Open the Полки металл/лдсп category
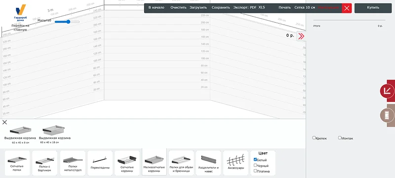Screen dimensions: 395x178 click(73, 163)
